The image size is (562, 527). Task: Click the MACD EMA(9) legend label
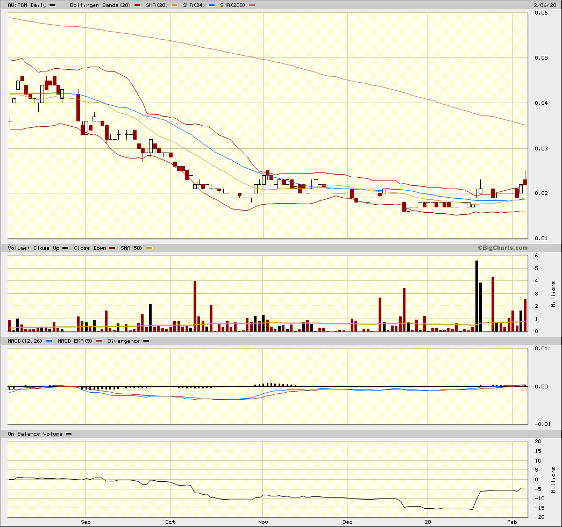(75, 341)
